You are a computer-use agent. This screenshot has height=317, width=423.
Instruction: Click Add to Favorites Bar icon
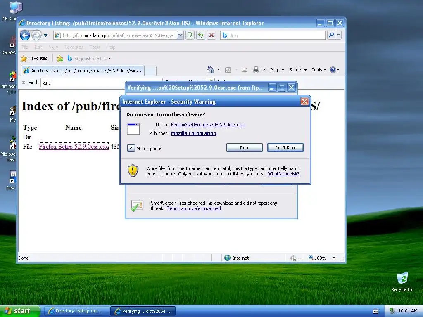60,58
